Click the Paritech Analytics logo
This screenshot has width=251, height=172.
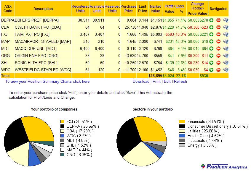tap(224, 166)
